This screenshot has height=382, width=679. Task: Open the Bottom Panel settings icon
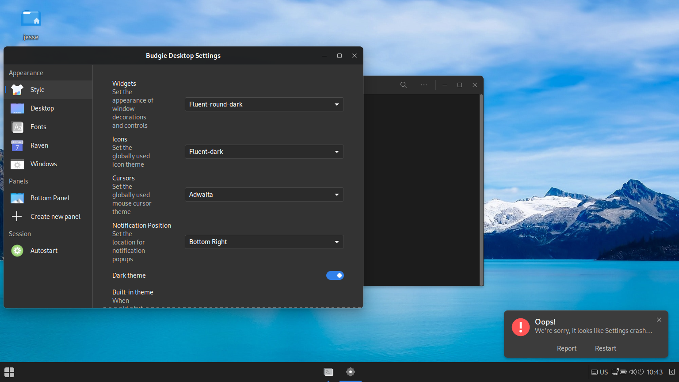coord(17,198)
